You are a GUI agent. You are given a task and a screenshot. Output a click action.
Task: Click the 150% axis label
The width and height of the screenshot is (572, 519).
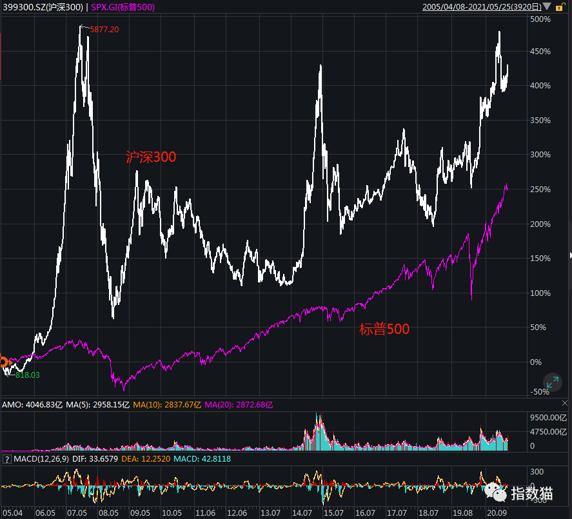[540, 259]
